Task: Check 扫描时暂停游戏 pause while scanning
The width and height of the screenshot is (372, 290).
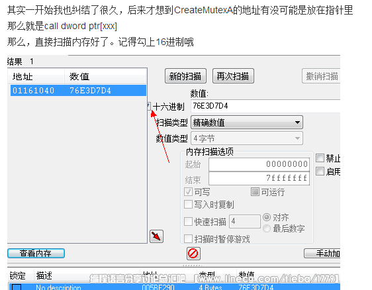Action: click(x=188, y=239)
